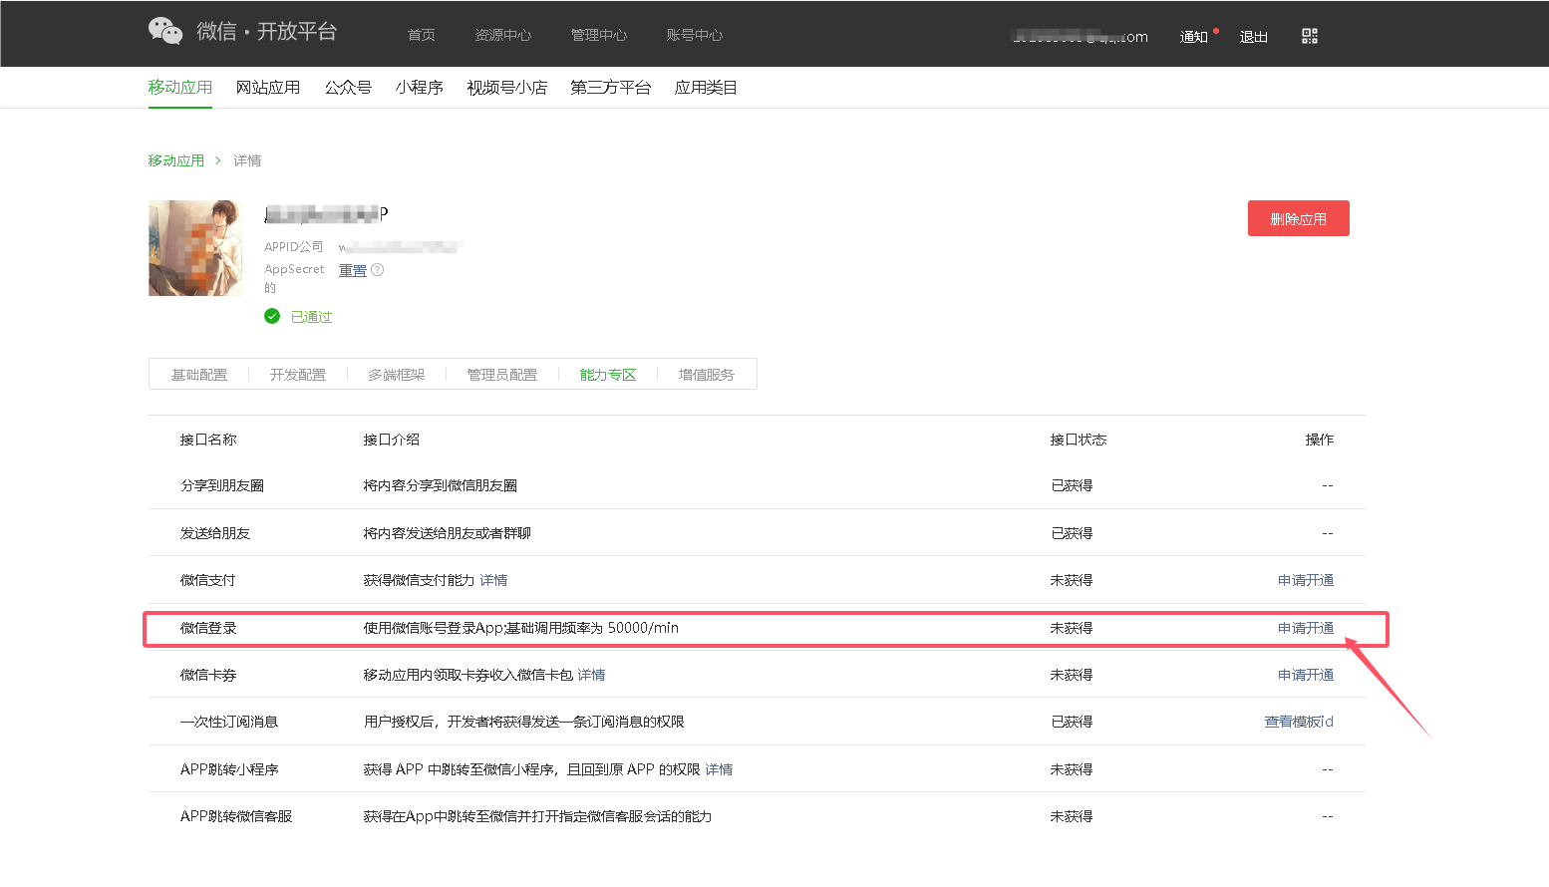Select the 移动应用 tab
1549x887 pixels.
pos(180,87)
